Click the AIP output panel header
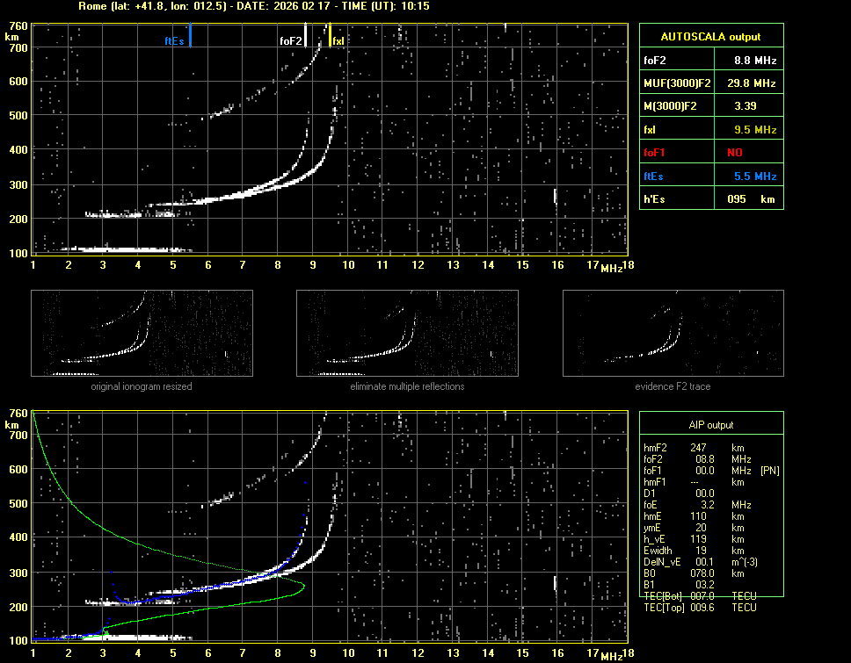 tap(710, 424)
